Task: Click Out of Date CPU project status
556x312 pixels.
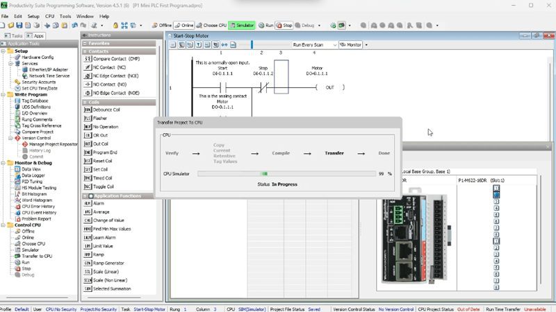Action: (468, 309)
